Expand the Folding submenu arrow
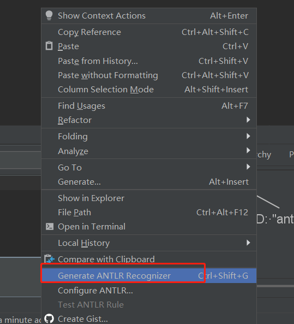The height and width of the screenshot is (324, 294). [248, 136]
